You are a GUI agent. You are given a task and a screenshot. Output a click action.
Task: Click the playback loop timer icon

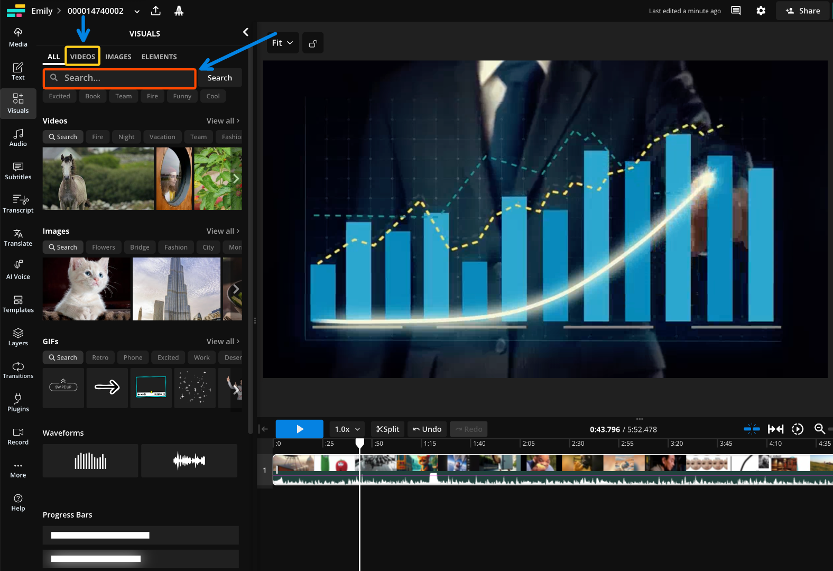(798, 429)
